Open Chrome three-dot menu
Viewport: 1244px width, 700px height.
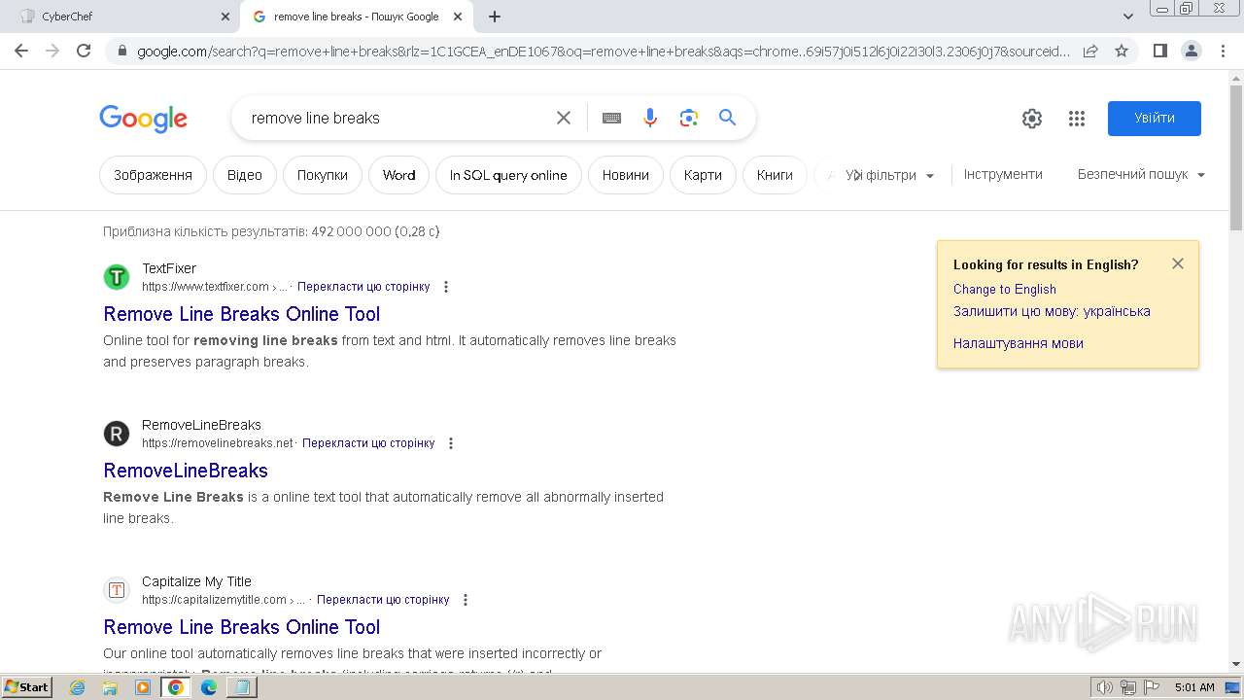coord(1223,51)
